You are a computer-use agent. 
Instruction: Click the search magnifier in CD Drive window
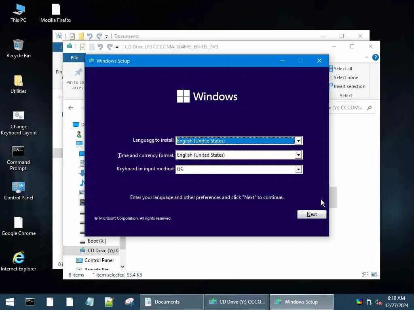click(x=370, y=107)
